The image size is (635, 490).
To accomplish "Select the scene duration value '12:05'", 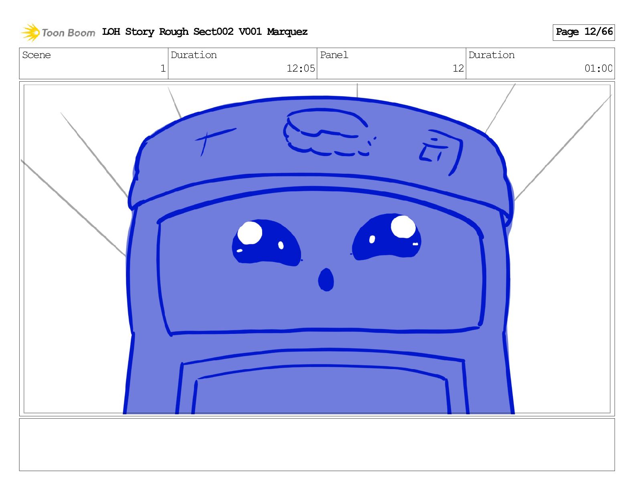I will click(x=301, y=68).
